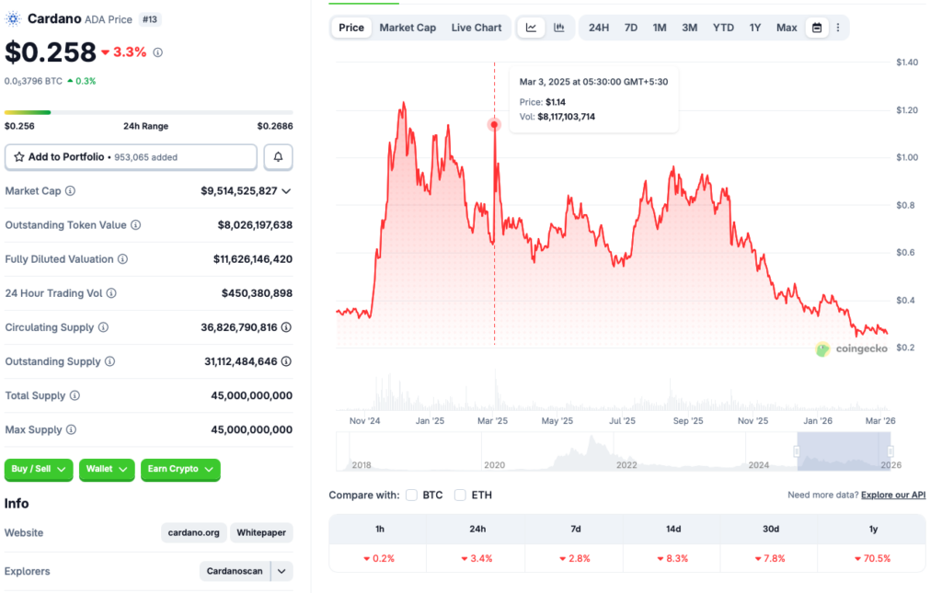This screenshot has height=593, width=942.
Task: Click the star in Add to Portfolio
Action: pyautogui.click(x=20, y=156)
